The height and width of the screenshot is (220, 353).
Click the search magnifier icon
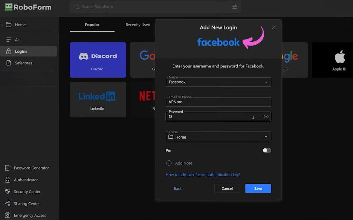tap(77, 7)
